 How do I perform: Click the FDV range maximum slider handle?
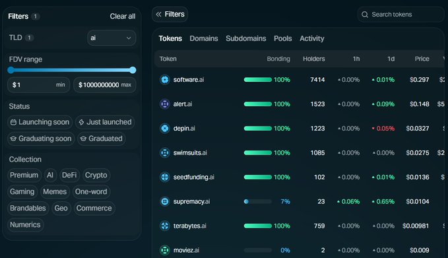[x=133, y=70]
